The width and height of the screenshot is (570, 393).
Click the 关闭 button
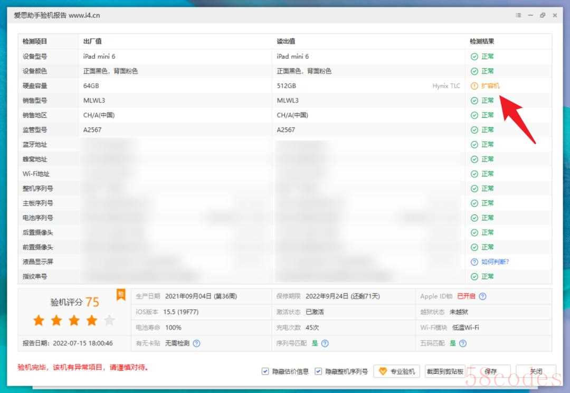pos(536,371)
